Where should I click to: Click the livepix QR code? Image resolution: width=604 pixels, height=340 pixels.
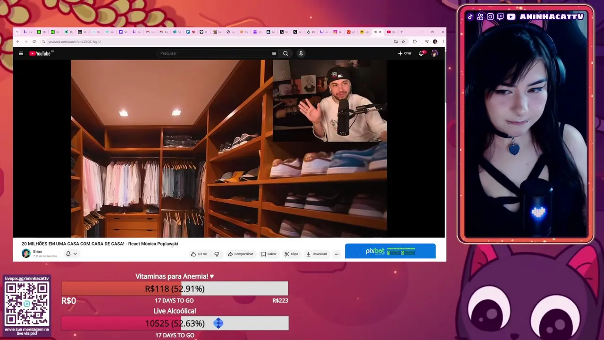(27, 303)
